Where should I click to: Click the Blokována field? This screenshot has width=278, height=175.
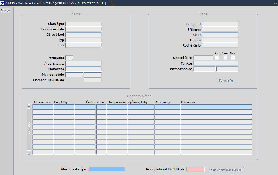click(84, 69)
